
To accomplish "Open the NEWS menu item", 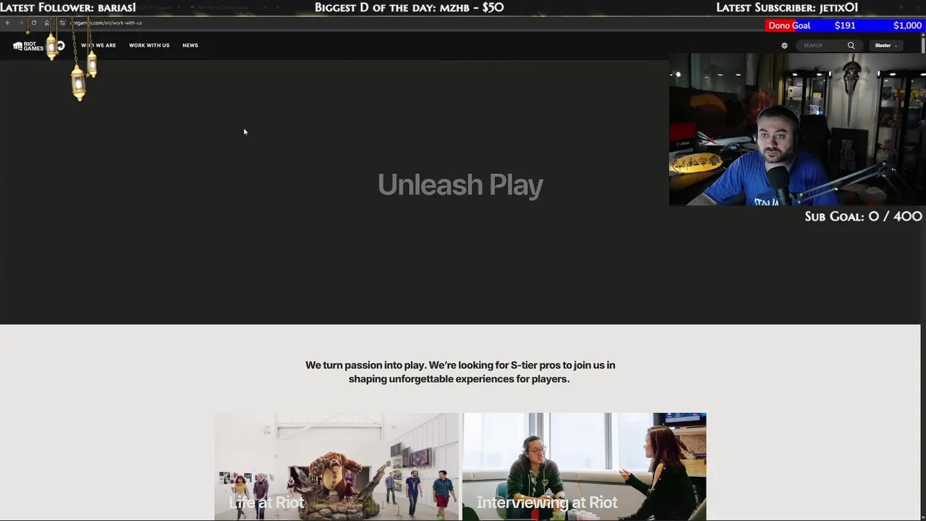I will coord(190,46).
